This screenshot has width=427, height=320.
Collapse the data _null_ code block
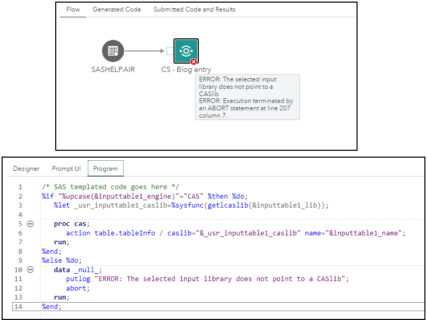coord(30,270)
